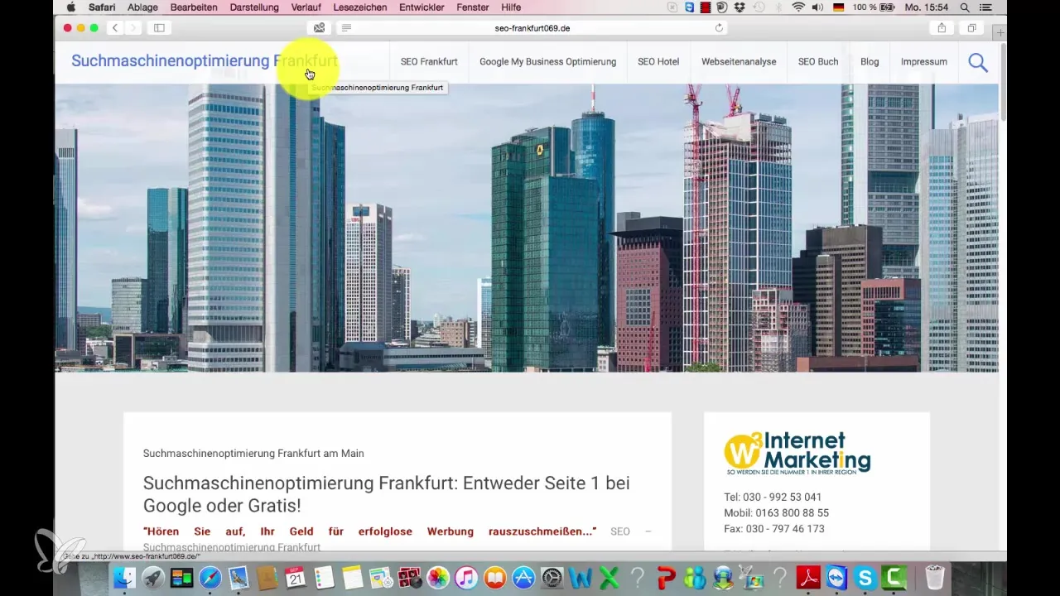Open the App Store in the Dock
This screenshot has height=596, width=1060.
pyautogui.click(x=523, y=577)
